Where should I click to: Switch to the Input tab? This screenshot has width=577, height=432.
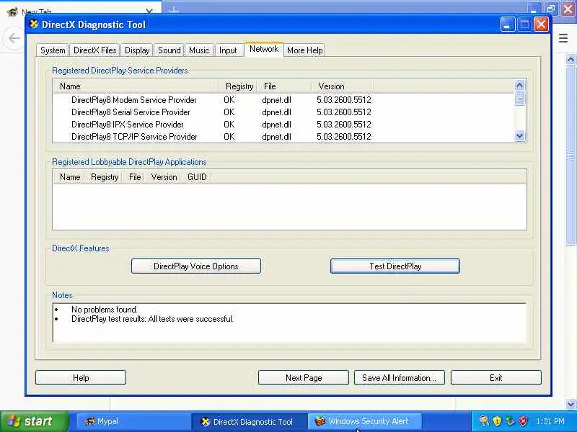click(228, 50)
